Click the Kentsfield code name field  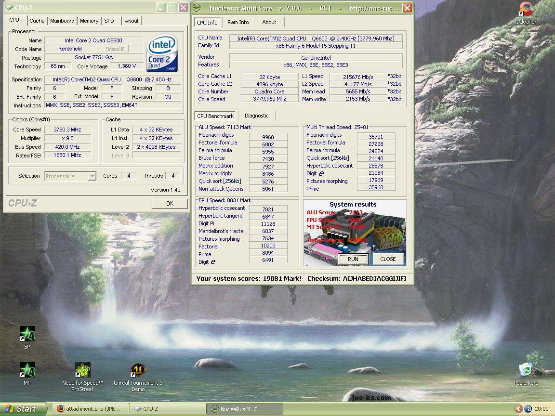pyautogui.click(x=70, y=49)
